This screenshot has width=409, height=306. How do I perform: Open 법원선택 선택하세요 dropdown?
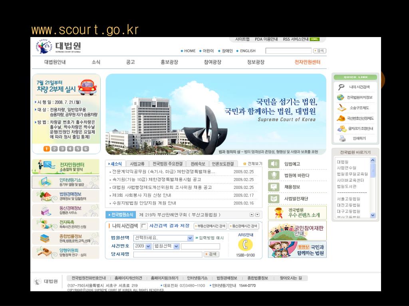[163, 238]
